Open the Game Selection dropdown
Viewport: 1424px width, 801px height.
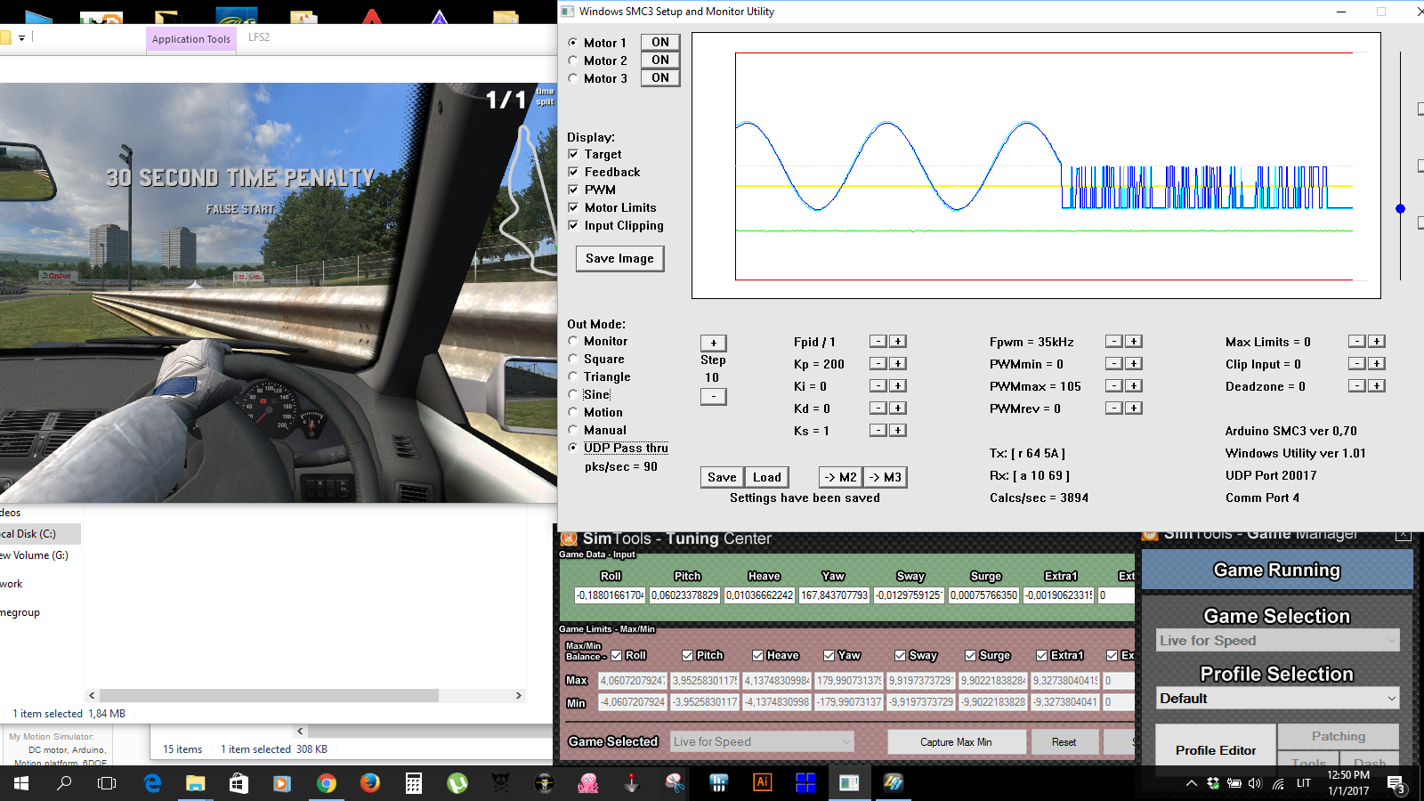tap(1277, 641)
